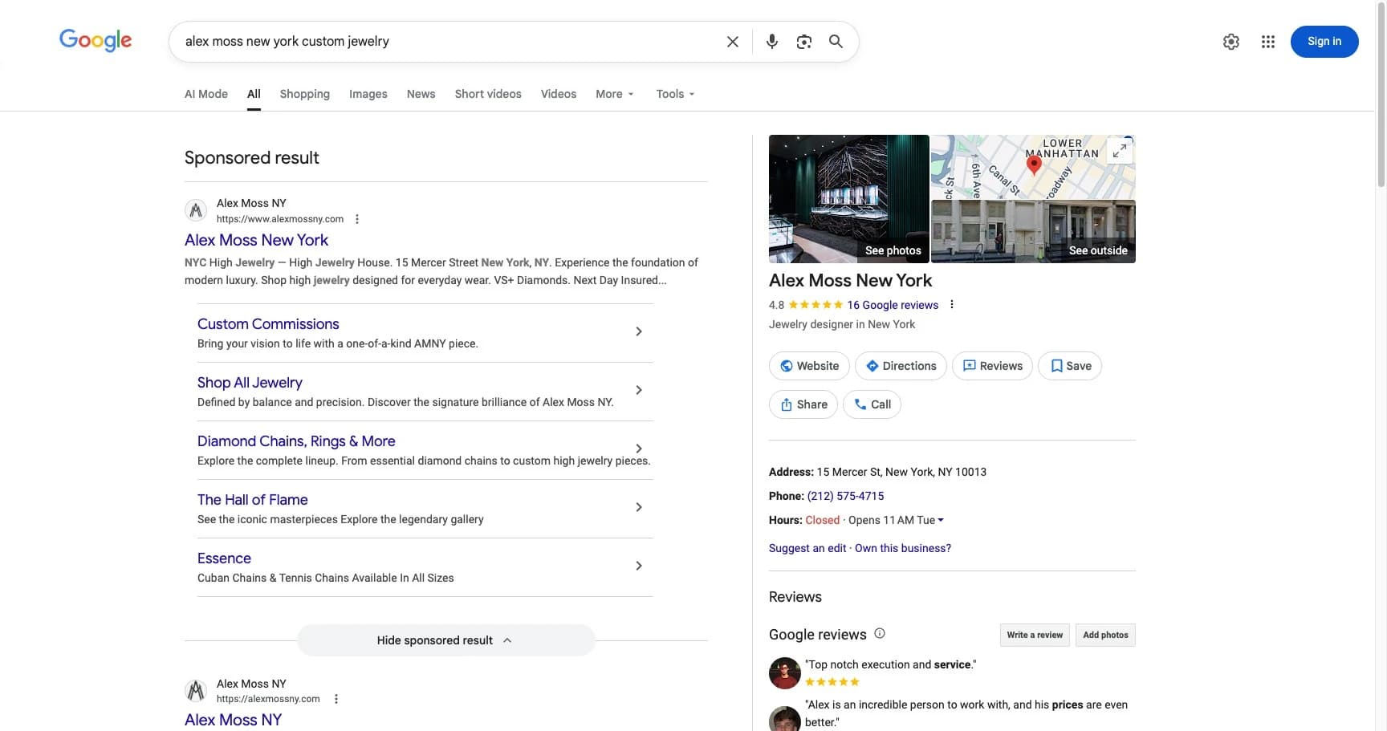The height and width of the screenshot is (731, 1387).
Task: Open the Short videos tab
Action: pos(488,94)
